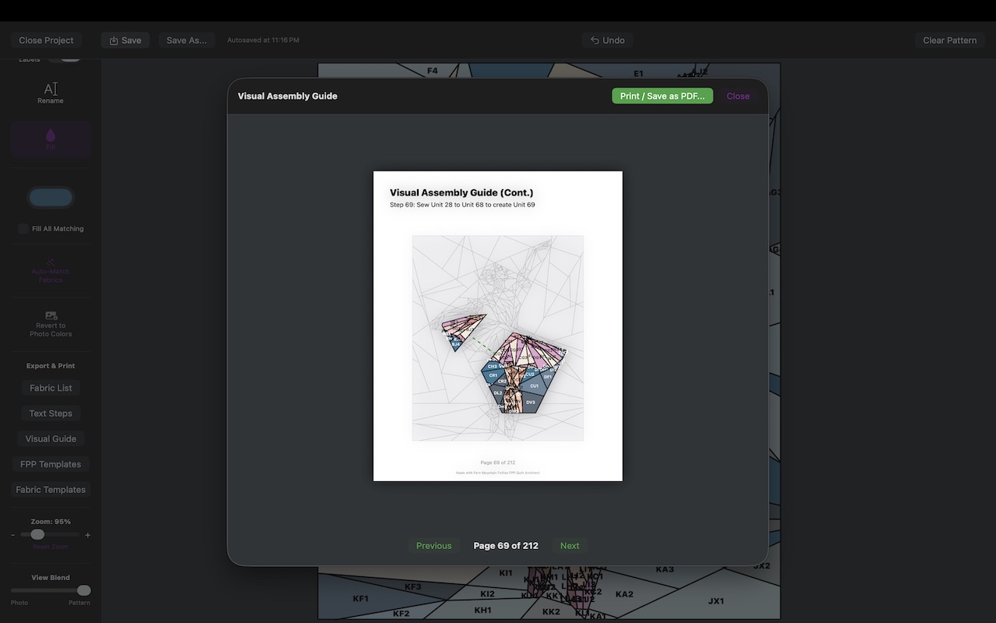Close the Visual Assembly Guide dialog
996x623 pixels.
(x=738, y=96)
